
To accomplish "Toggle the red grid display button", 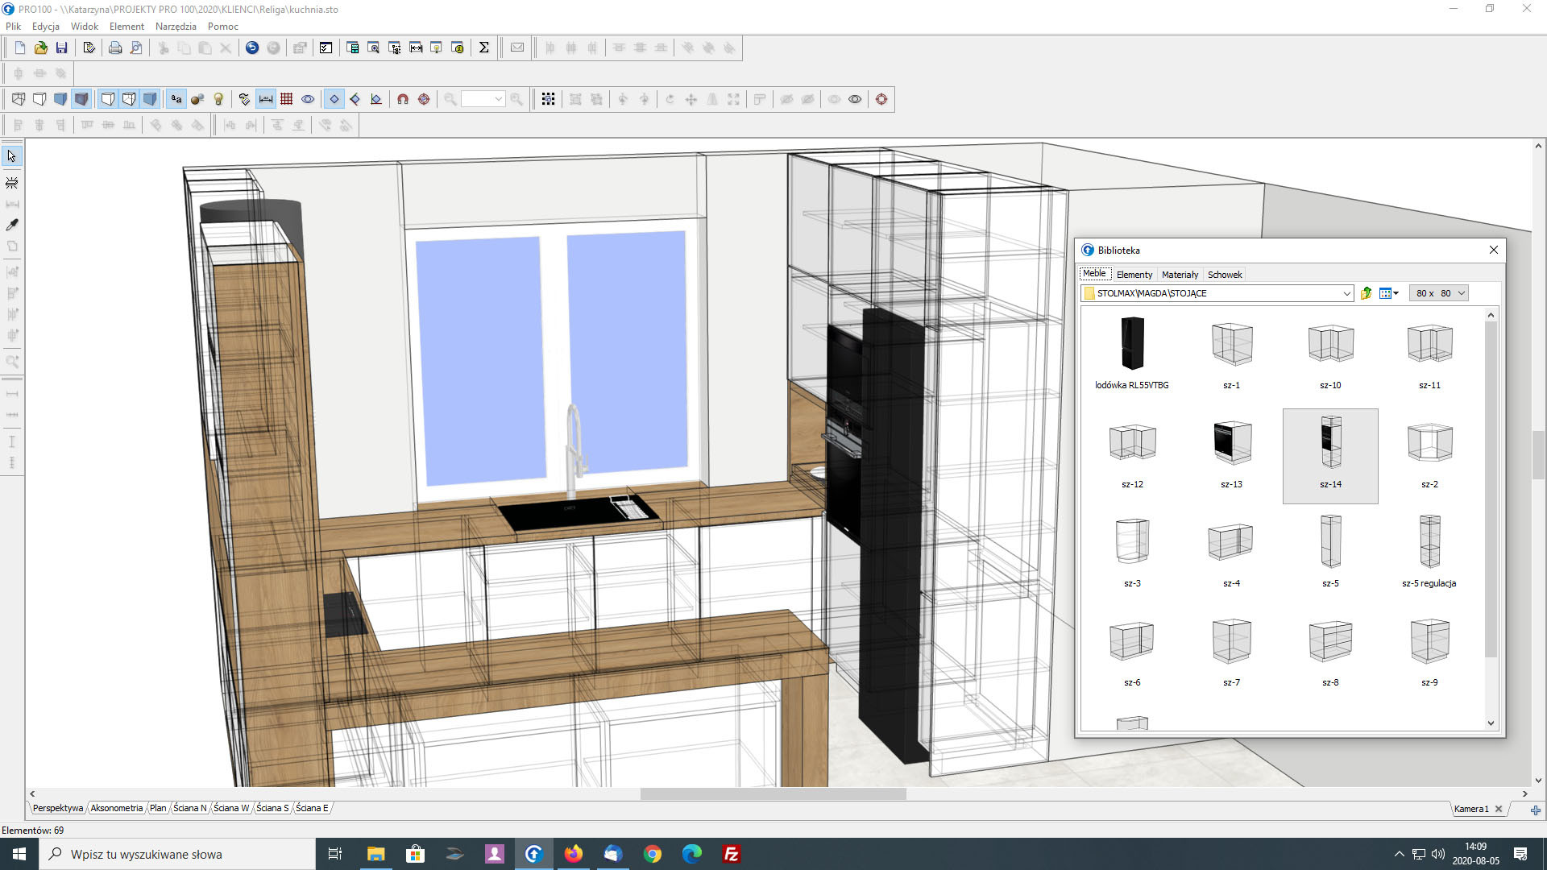I will click(286, 99).
